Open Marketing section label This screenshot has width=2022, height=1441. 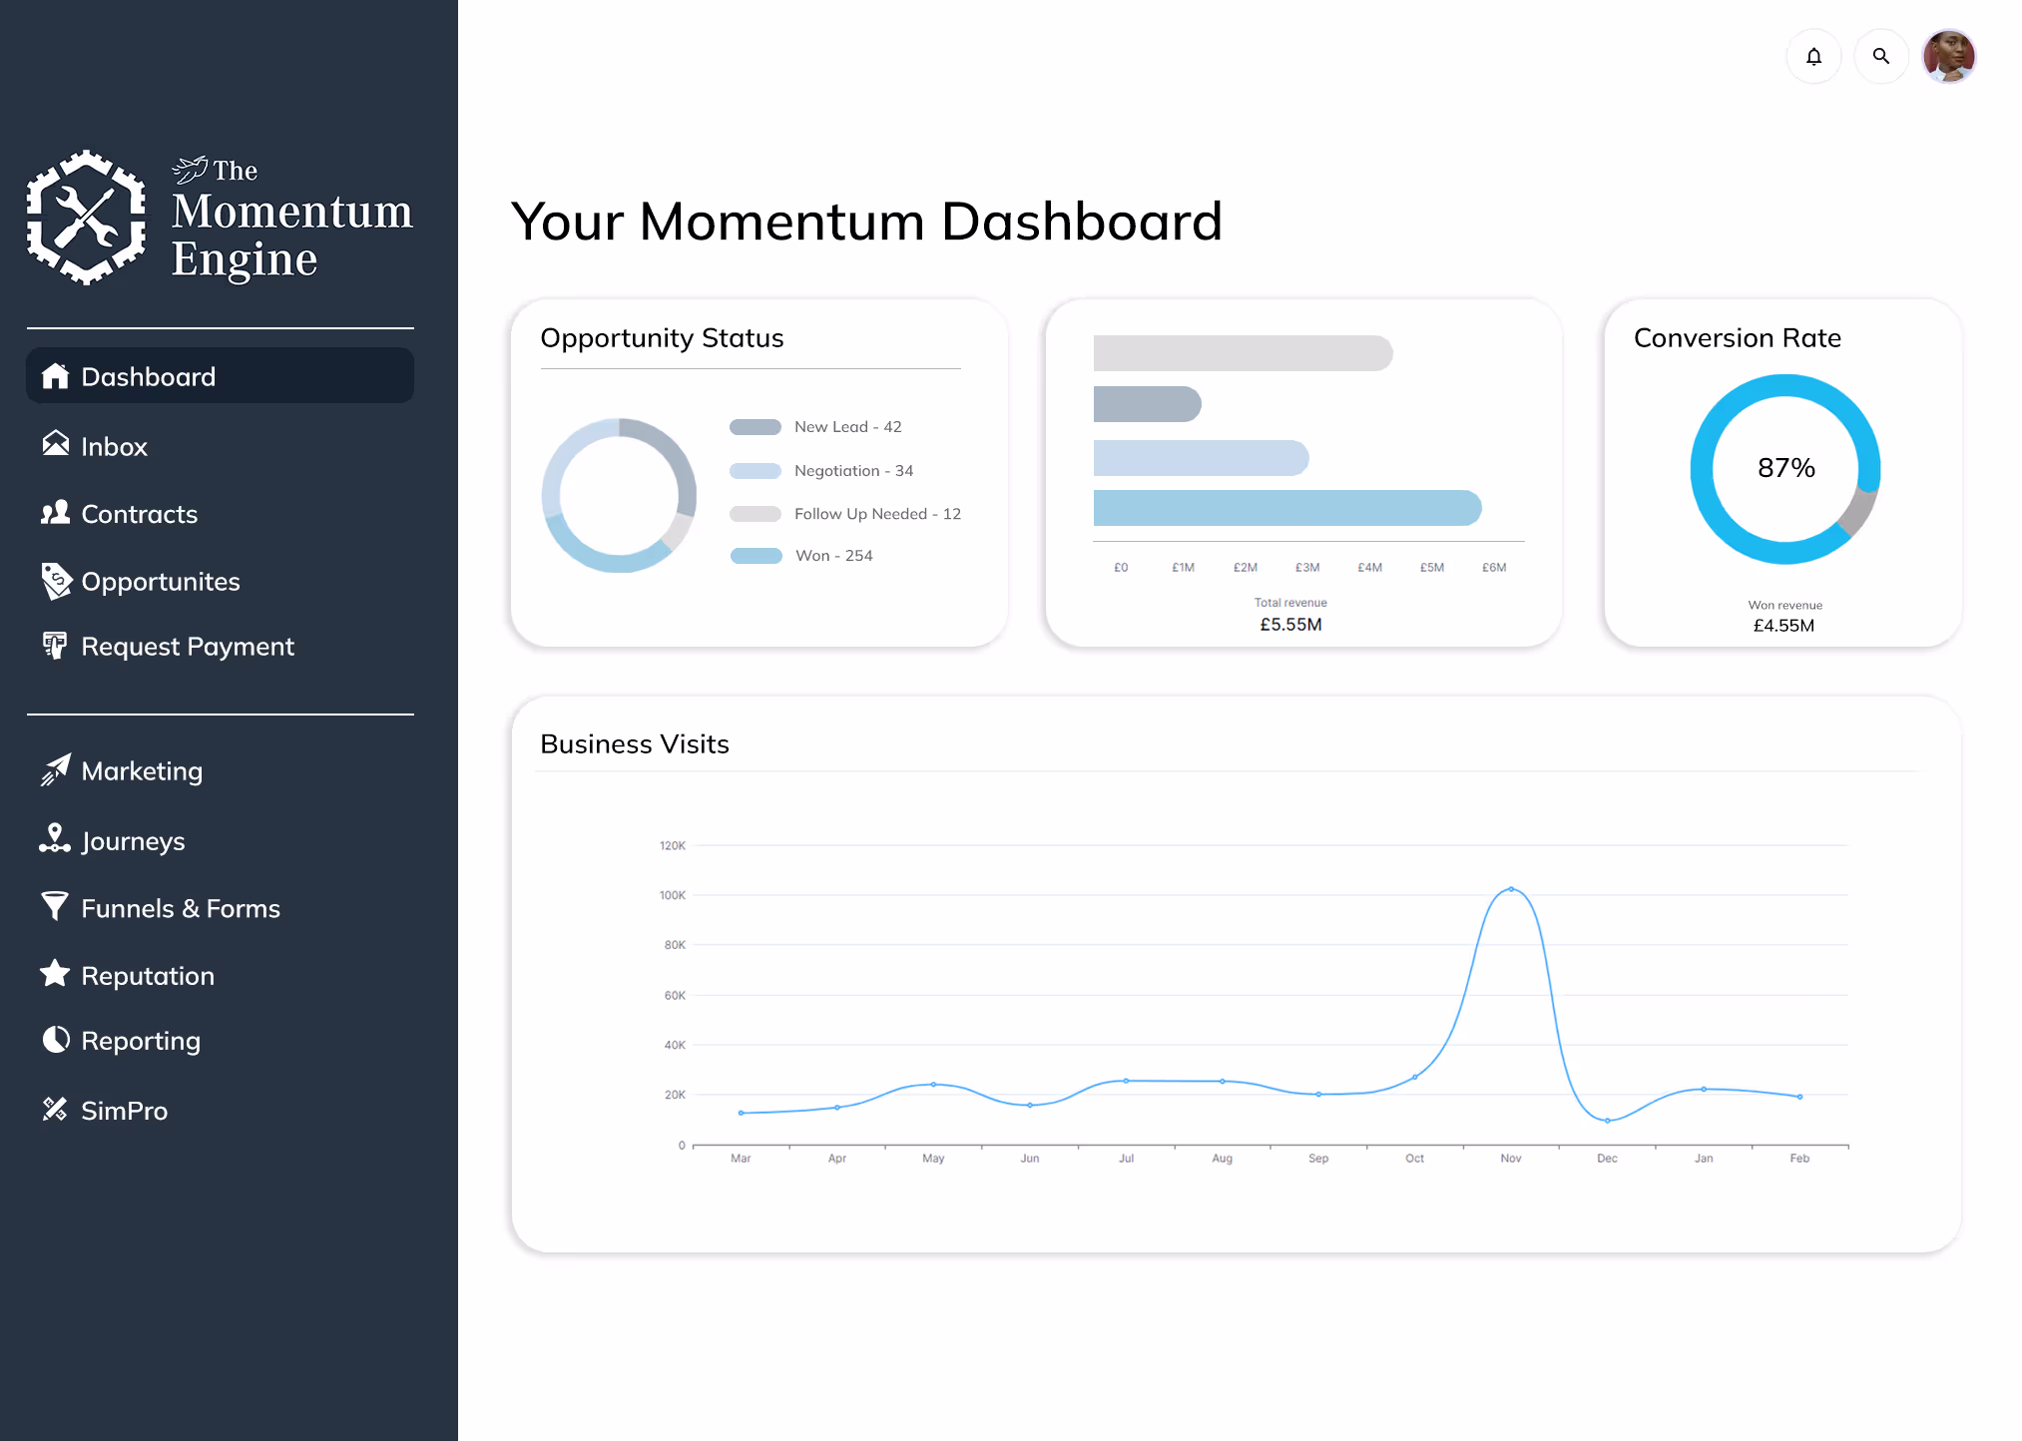click(142, 771)
